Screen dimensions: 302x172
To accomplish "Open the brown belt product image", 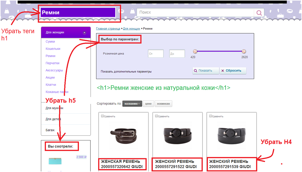I will pos(123,135).
